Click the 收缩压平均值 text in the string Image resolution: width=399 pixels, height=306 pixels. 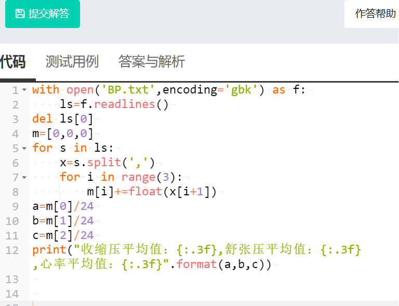pyautogui.click(x=121, y=249)
